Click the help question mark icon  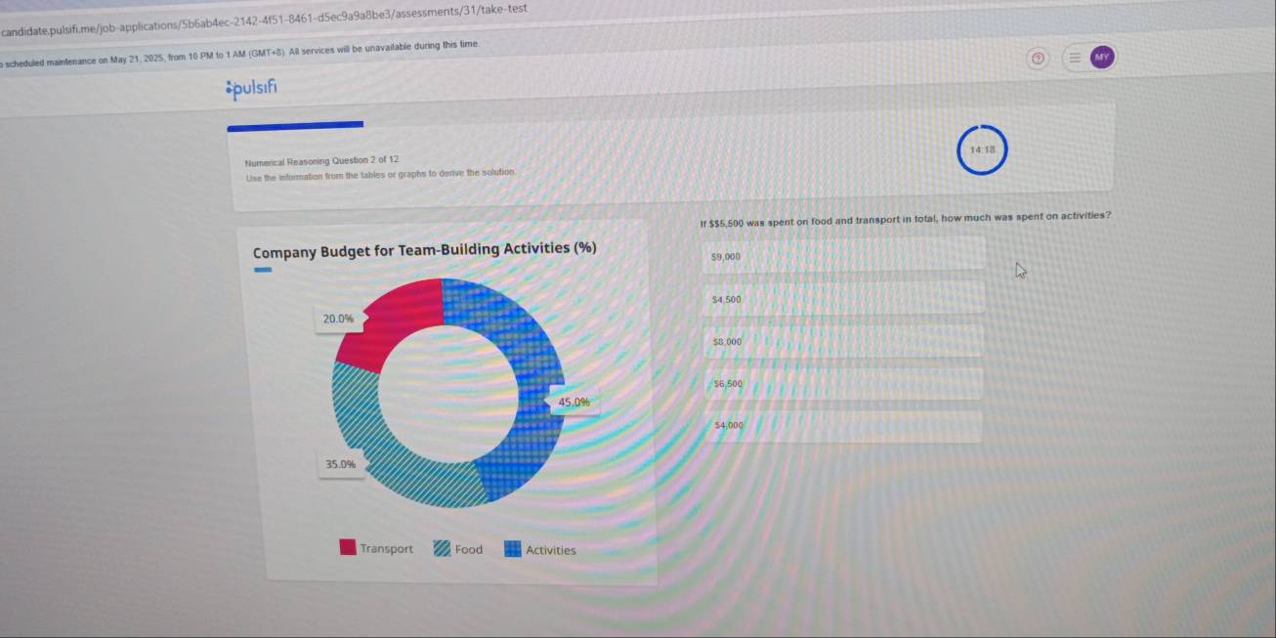[1039, 58]
